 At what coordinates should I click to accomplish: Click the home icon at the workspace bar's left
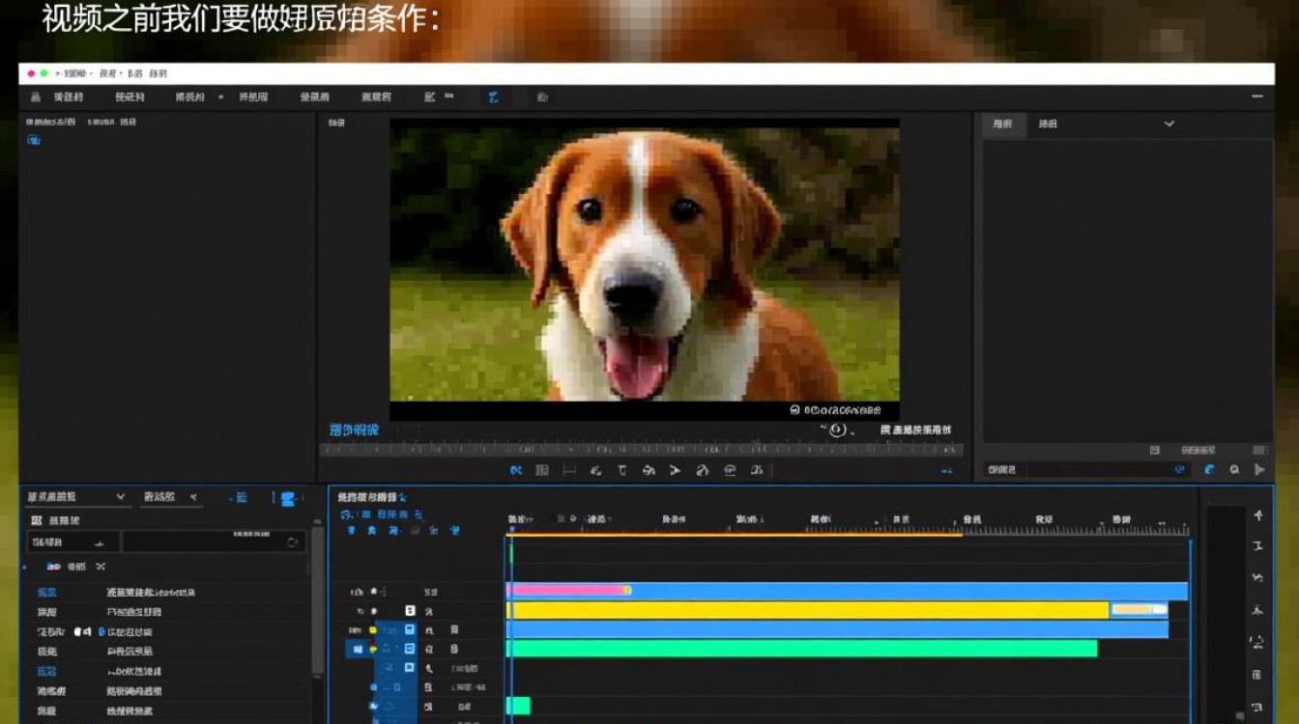point(36,97)
